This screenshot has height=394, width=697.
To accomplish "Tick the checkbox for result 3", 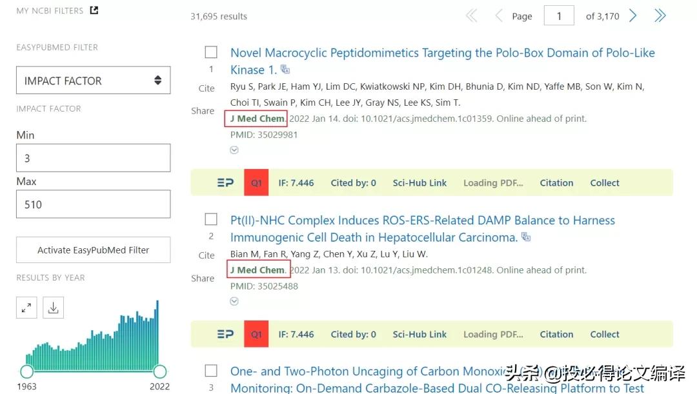I will [210, 371].
